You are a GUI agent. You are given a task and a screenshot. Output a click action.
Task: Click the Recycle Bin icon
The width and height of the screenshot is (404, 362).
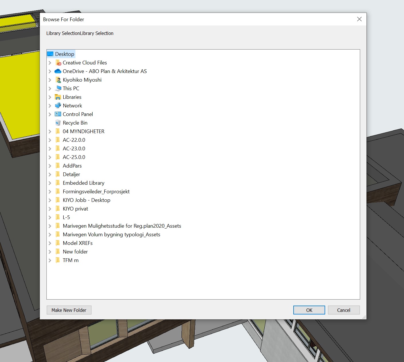pos(58,123)
